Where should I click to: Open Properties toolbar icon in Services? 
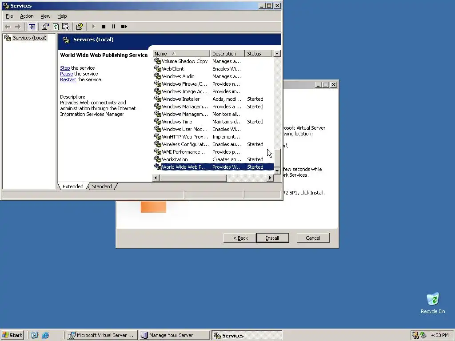click(45, 27)
